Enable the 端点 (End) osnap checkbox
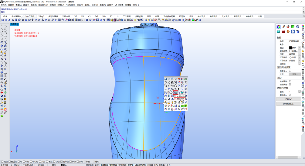305x166 pixels. (x=2, y=162)
